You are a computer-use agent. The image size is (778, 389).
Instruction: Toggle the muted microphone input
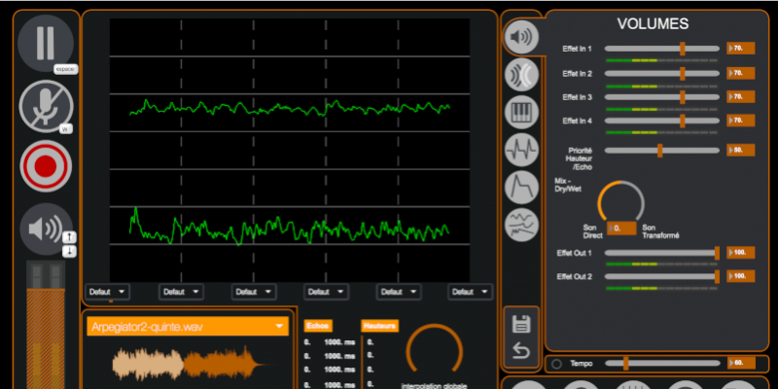pyautogui.click(x=46, y=106)
